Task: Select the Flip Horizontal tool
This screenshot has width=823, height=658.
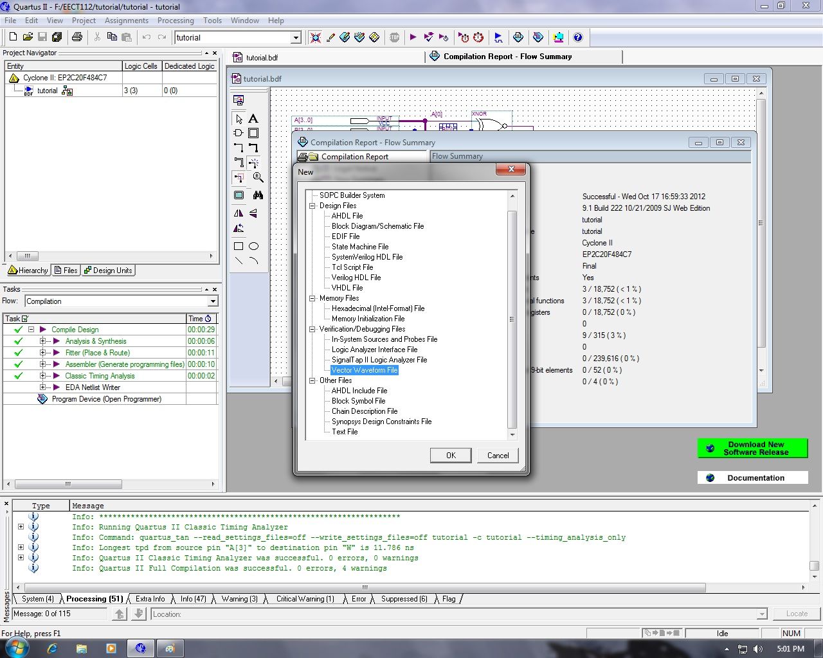Action: [238, 213]
